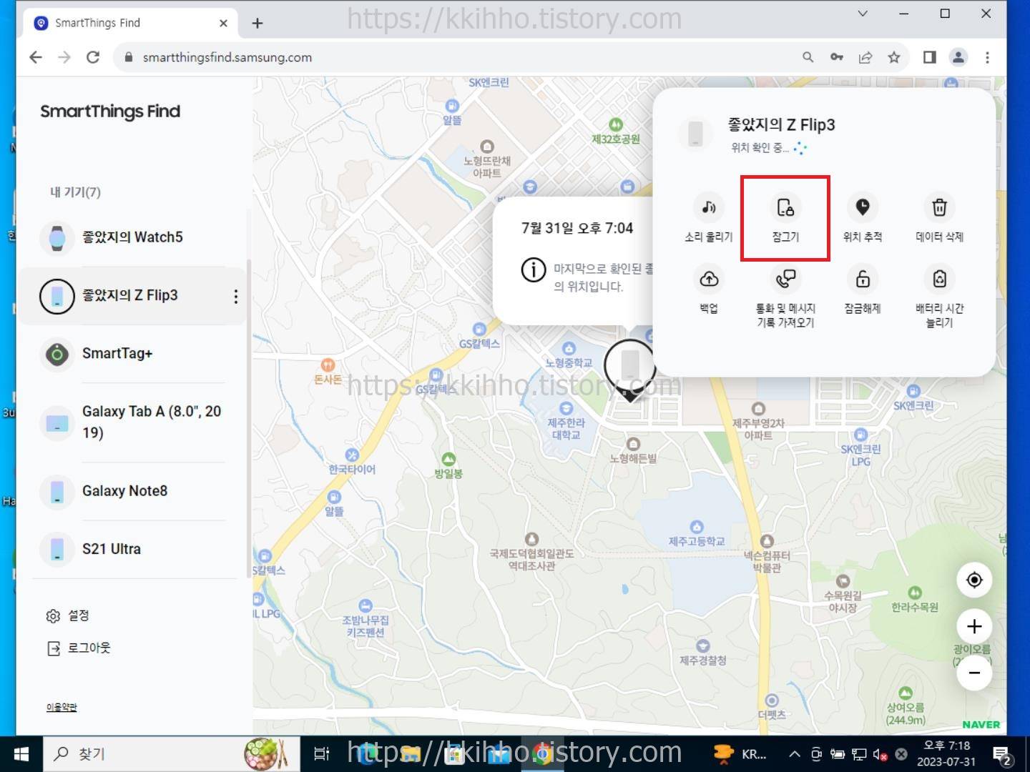Zoom in on the map

tap(974, 627)
